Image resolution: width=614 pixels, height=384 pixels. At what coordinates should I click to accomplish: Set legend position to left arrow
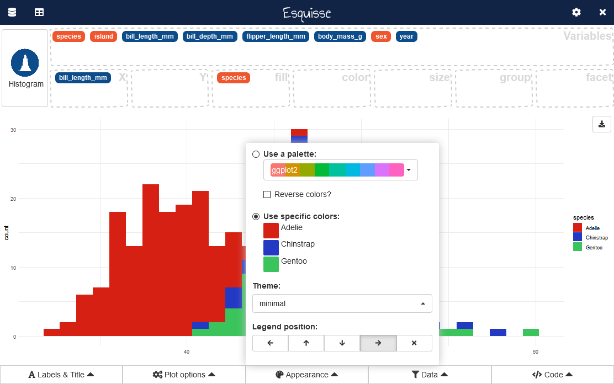tap(270, 343)
